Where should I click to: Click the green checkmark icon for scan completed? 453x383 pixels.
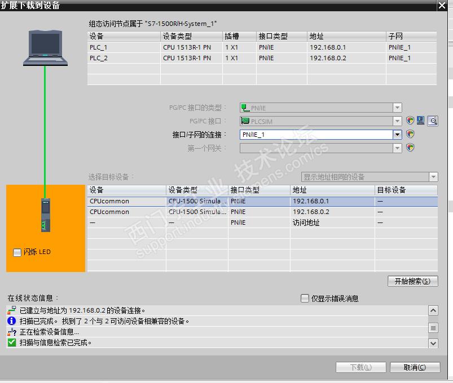tap(11, 342)
